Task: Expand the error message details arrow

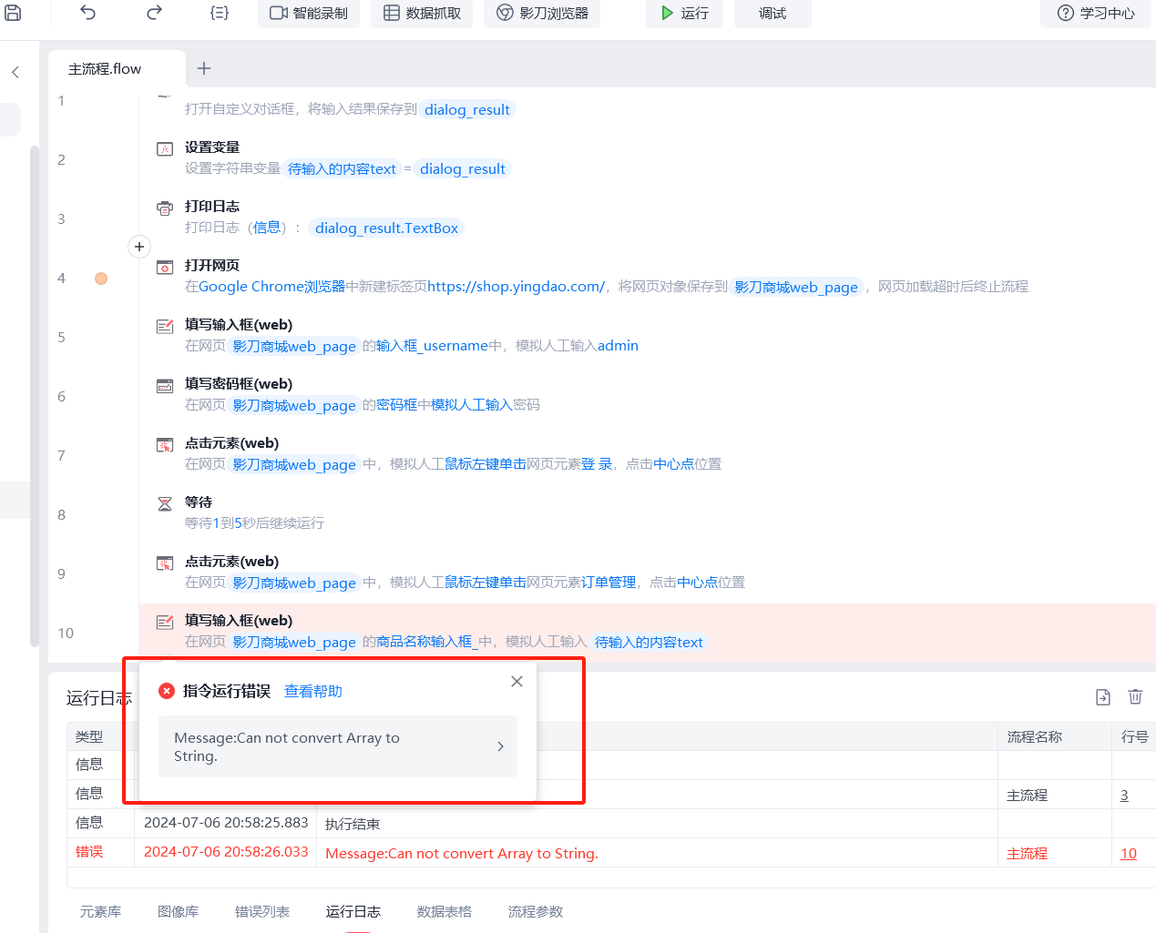Action: pyautogui.click(x=500, y=746)
